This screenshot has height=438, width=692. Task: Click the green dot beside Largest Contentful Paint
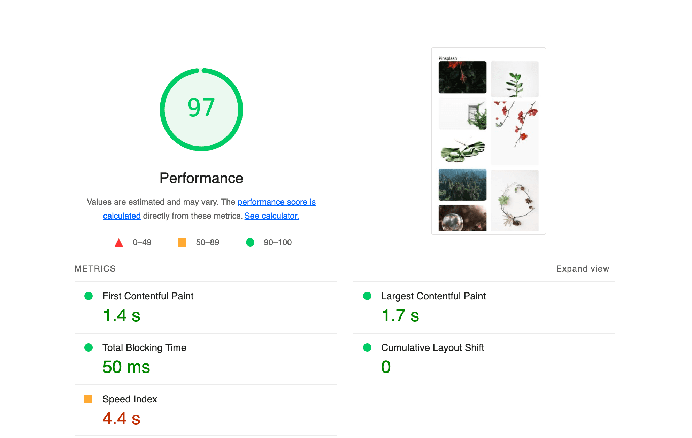[x=367, y=296]
